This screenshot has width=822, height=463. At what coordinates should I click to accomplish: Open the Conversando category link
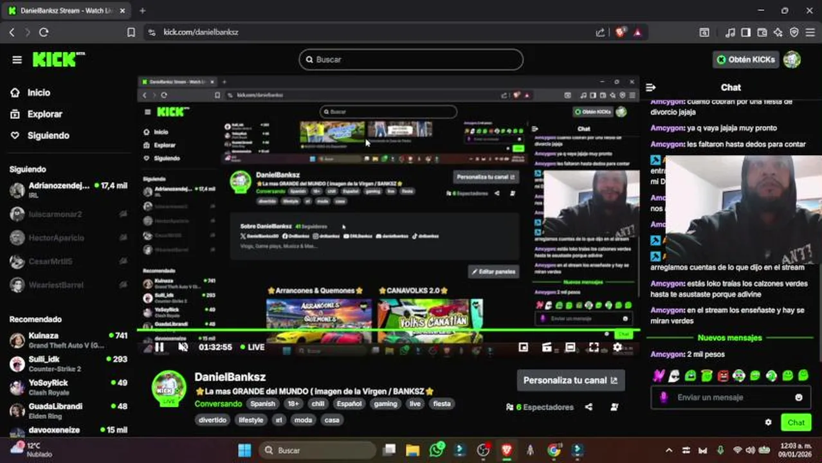(218, 404)
